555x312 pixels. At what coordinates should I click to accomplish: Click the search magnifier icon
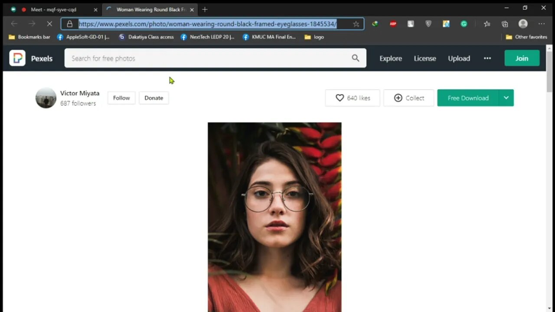click(356, 58)
